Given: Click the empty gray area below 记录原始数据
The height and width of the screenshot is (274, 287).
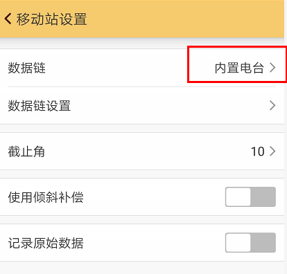Looking at the screenshot, I should pos(142,268).
